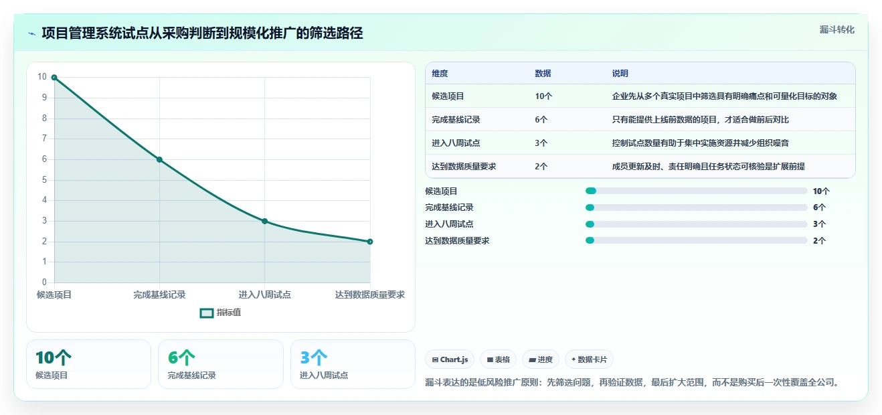Click the x-axis label 完成基线记录

(x=159, y=295)
